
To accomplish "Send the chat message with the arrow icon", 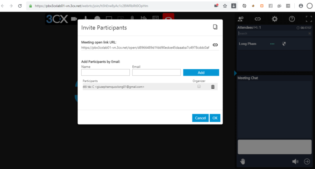I will coord(307,161).
